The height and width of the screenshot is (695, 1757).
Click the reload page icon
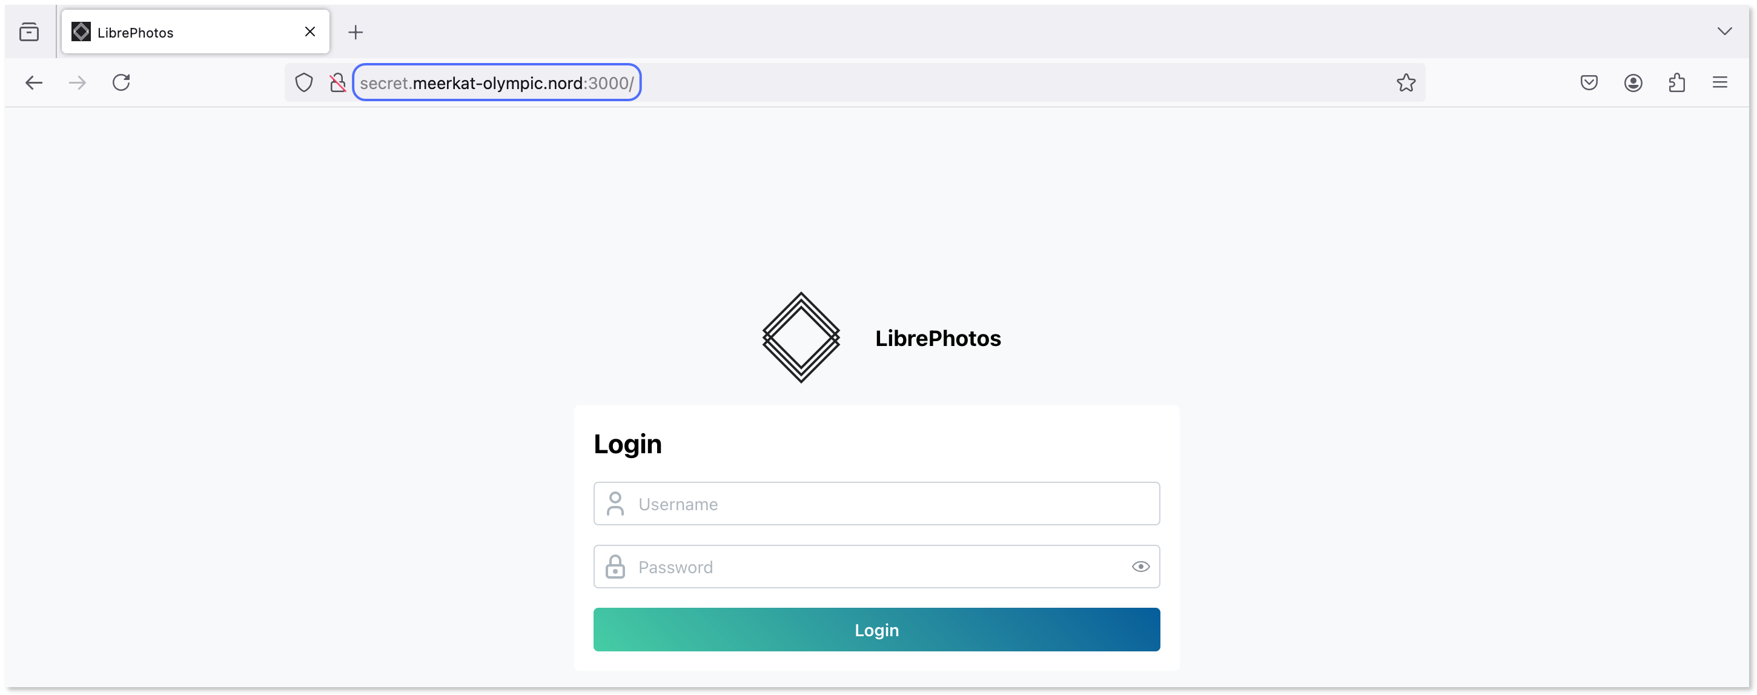tap(121, 82)
